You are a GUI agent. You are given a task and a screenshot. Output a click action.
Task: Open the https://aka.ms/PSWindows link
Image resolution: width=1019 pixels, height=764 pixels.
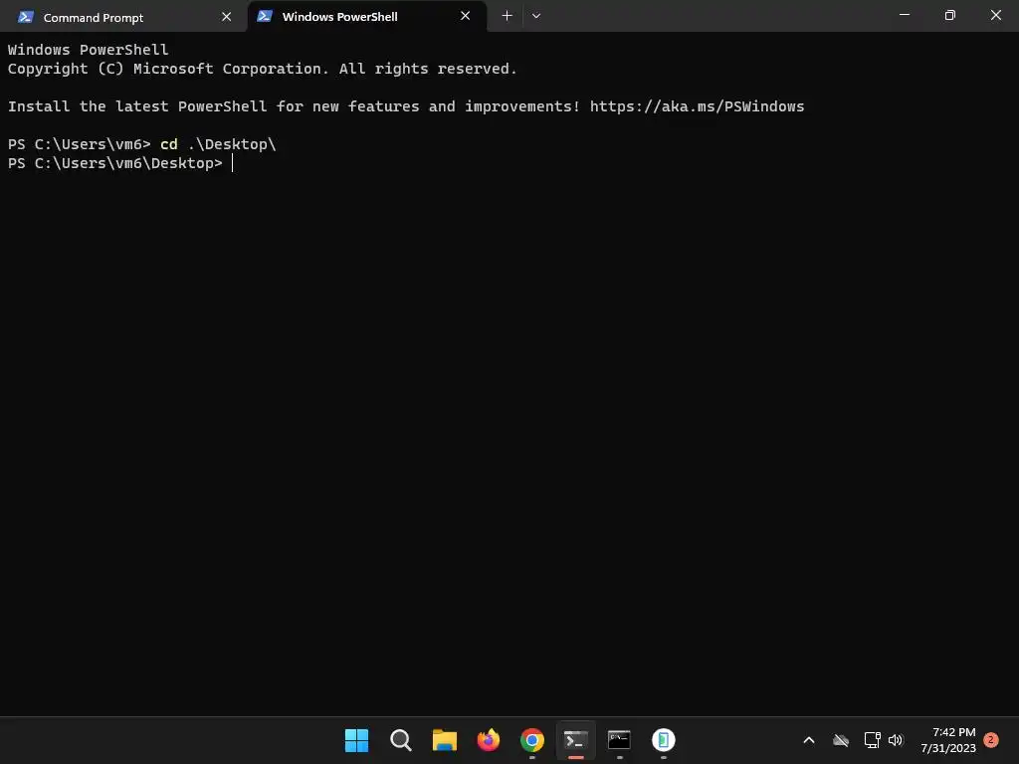697,105
